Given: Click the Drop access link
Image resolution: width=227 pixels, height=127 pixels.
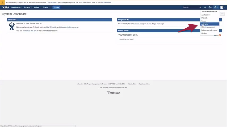Looking at the screenshot, I should click(x=51, y=2).
